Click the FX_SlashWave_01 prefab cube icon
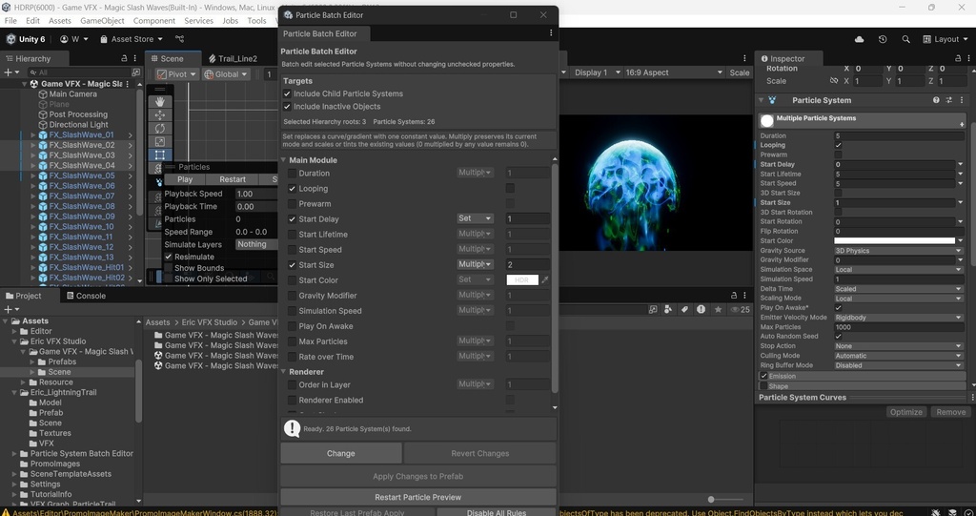 click(43, 134)
